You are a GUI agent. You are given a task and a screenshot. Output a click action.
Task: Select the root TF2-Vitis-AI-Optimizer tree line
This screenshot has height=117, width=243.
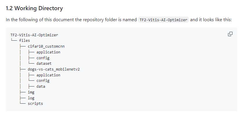click(34, 35)
